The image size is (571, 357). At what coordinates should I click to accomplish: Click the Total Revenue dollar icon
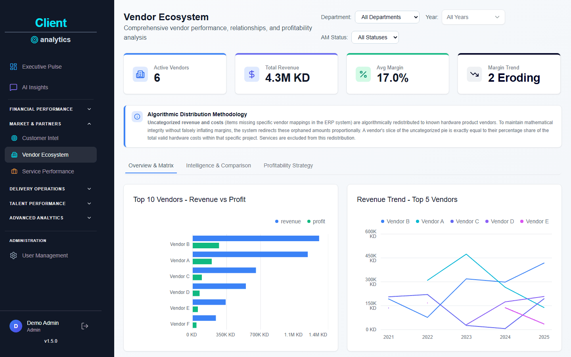tap(252, 74)
